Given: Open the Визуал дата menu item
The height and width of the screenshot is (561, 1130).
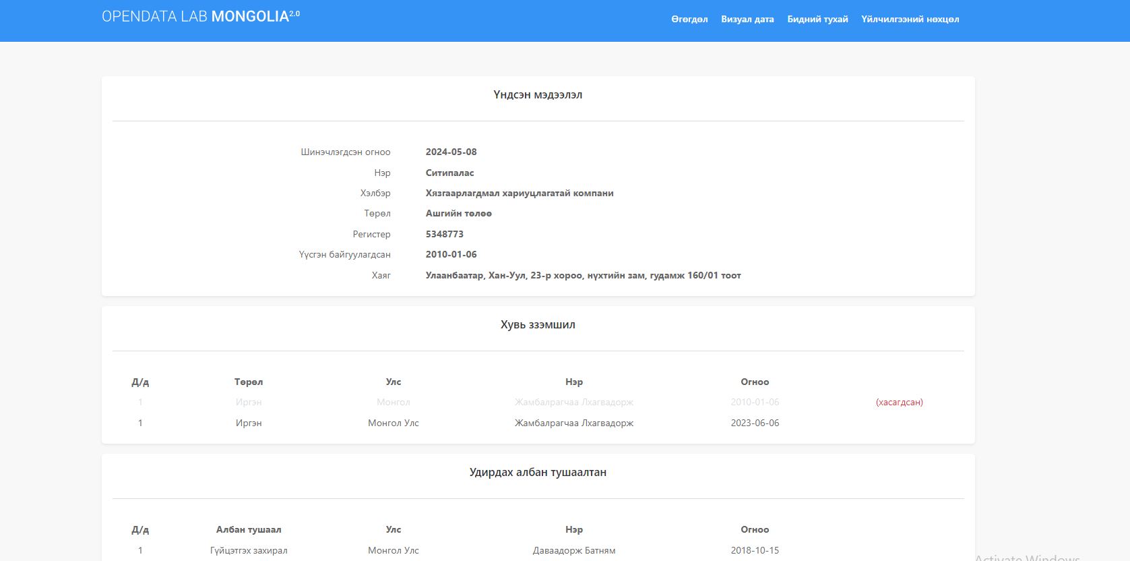Looking at the screenshot, I should [747, 20].
